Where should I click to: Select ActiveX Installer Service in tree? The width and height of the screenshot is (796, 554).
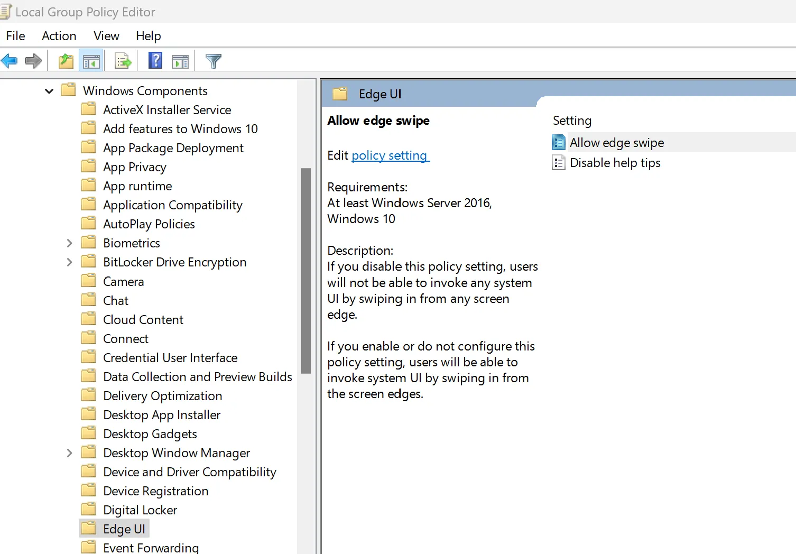[167, 110]
